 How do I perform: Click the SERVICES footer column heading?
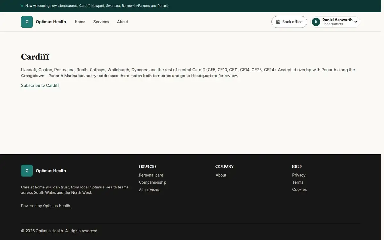[x=148, y=166]
